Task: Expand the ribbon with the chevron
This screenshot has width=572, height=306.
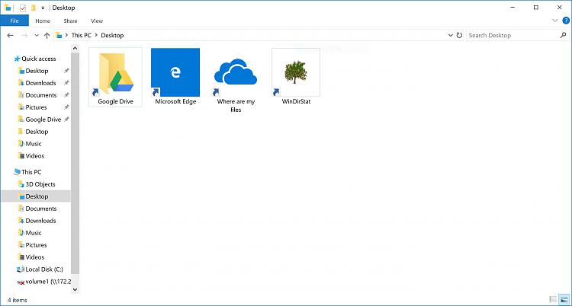Action: (555, 21)
